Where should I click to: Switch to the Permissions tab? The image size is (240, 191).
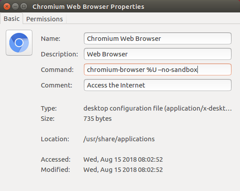[x=44, y=19]
